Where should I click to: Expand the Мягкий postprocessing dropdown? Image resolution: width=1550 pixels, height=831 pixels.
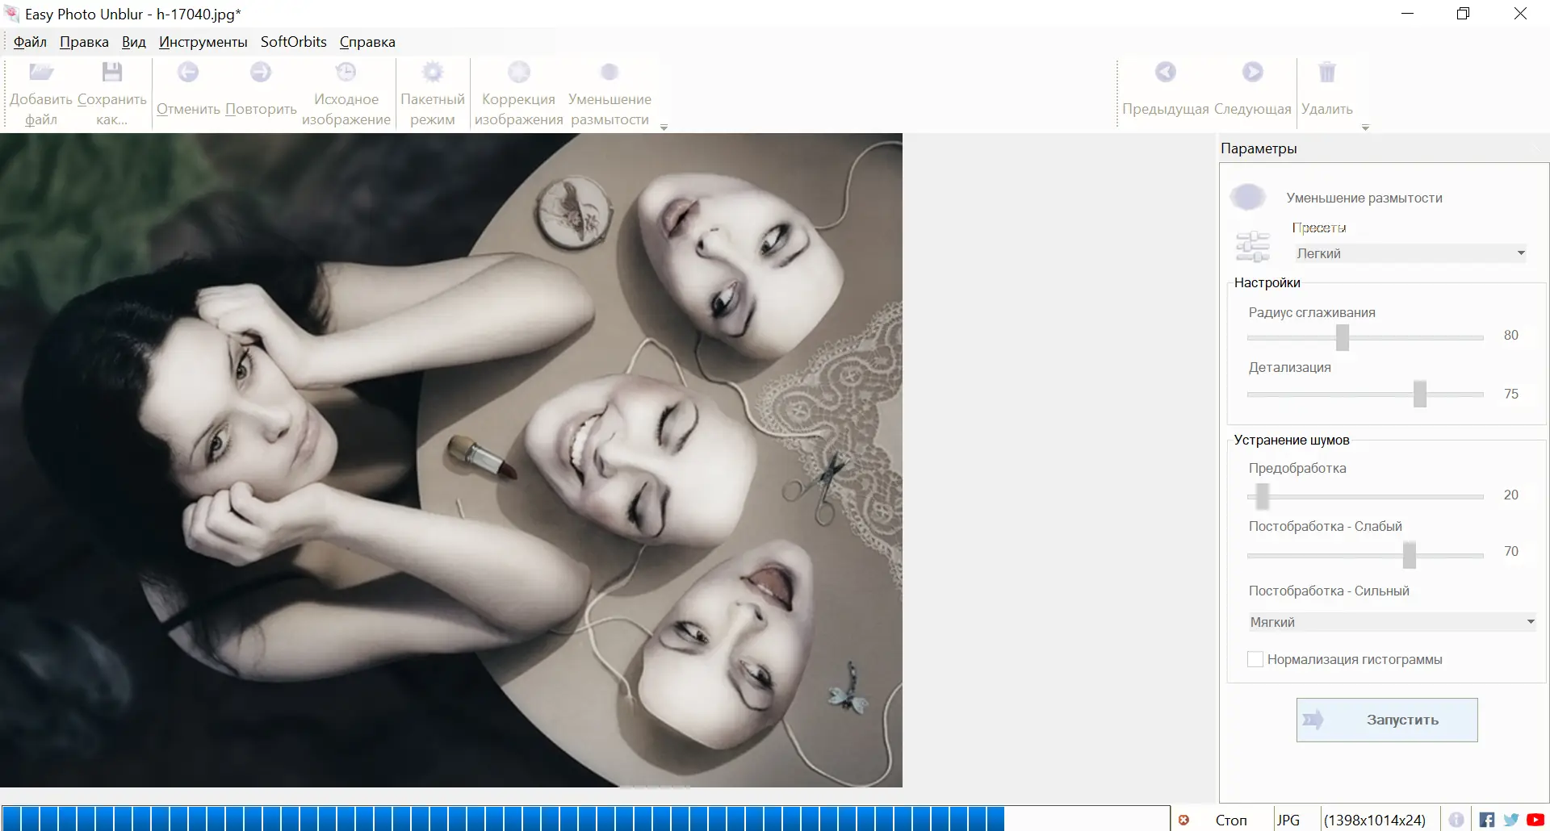pos(1390,622)
